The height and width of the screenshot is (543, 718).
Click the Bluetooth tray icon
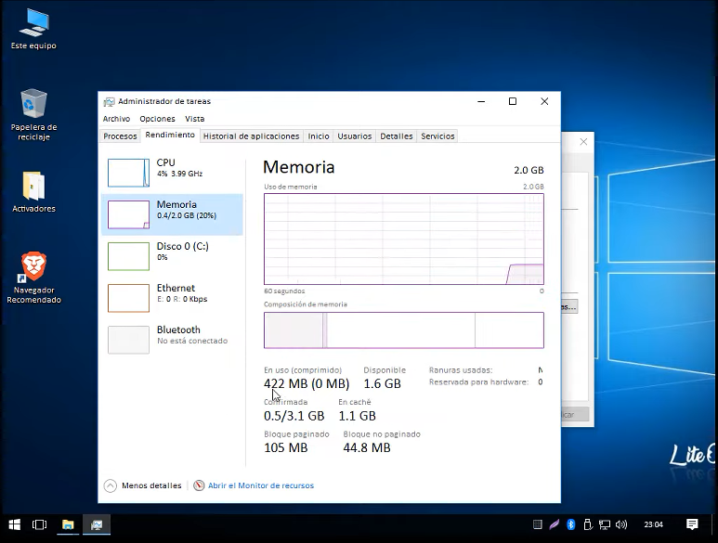click(570, 524)
